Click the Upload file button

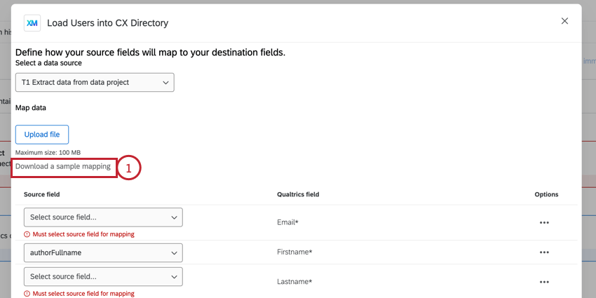42,135
